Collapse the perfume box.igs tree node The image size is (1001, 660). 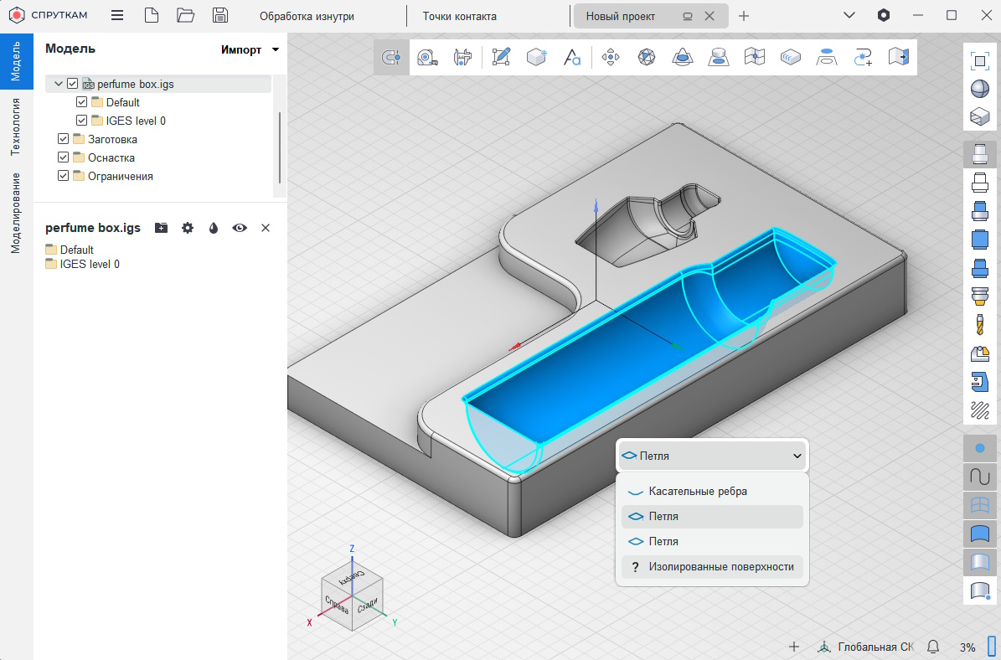[x=59, y=84]
